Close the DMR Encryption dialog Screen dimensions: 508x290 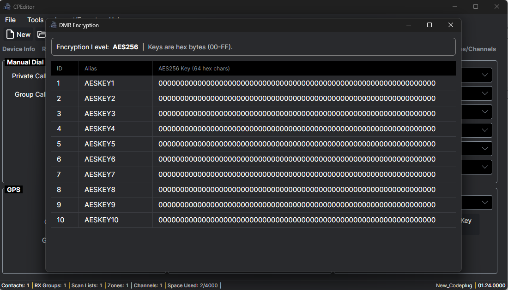click(450, 25)
